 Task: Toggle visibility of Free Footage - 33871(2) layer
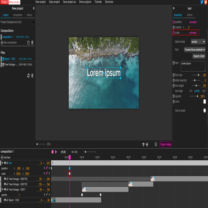click(5, 184)
